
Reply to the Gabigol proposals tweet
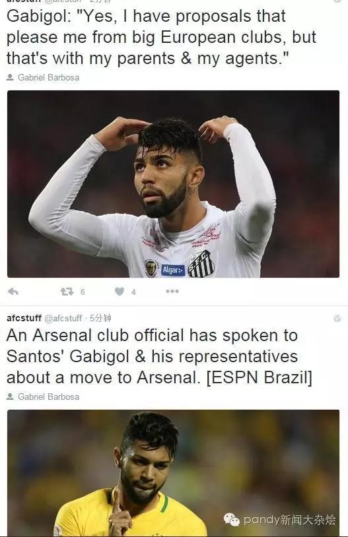13,292
